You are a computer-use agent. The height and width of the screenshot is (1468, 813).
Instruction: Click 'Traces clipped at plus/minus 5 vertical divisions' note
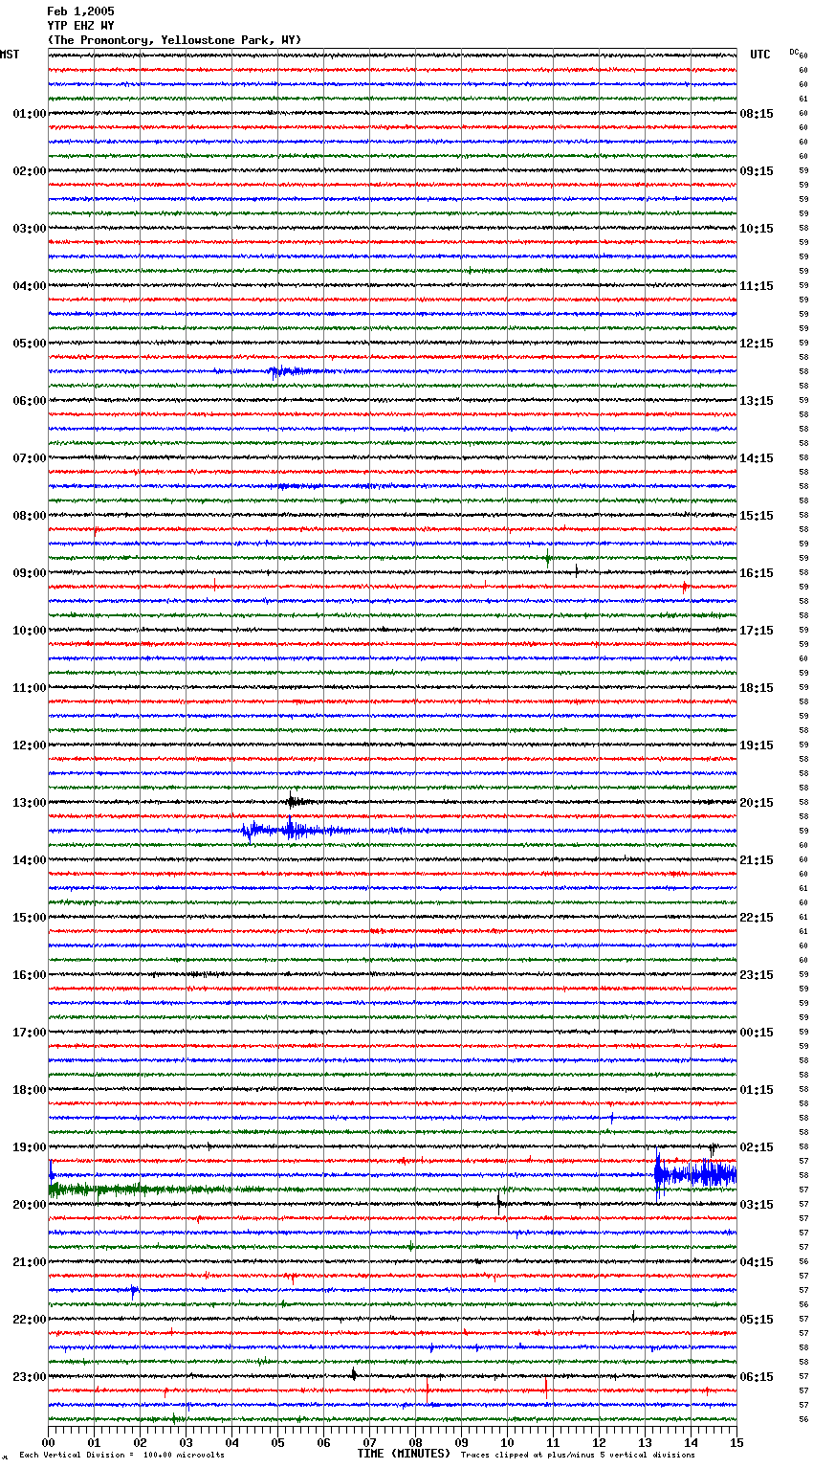(x=578, y=1455)
